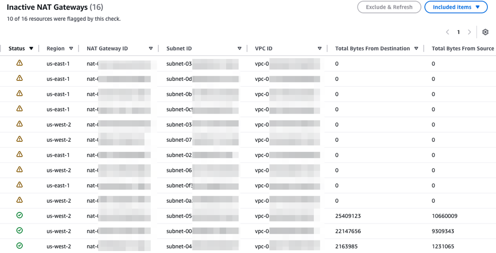This screenshot has height=253, width=496.
Task: Click the subnet-05 Subnet ID cell
Action: [202, 216]
